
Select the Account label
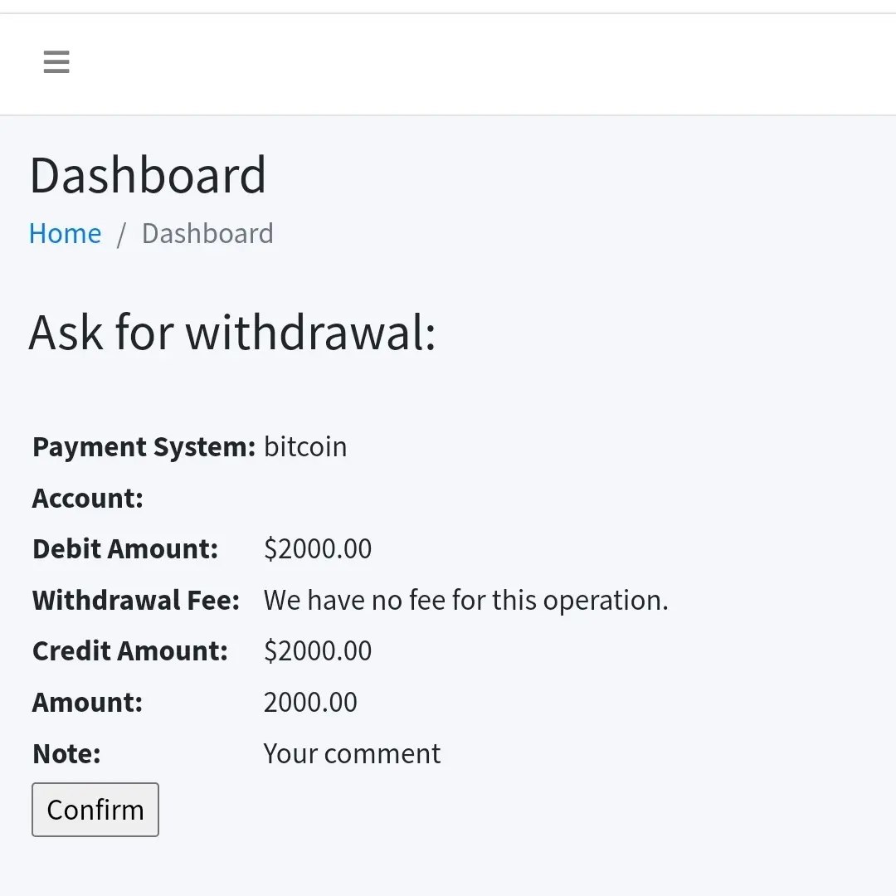click(88, 499)
